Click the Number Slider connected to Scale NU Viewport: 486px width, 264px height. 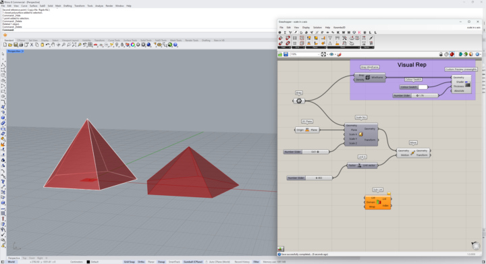click(x=306, y=152)
